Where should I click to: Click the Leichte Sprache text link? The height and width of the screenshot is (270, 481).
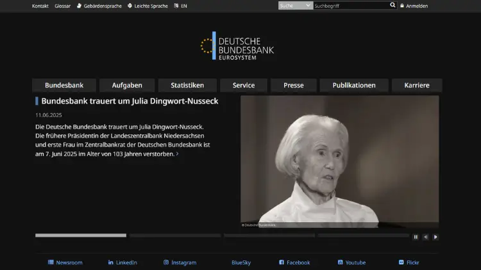click(151, 6)
